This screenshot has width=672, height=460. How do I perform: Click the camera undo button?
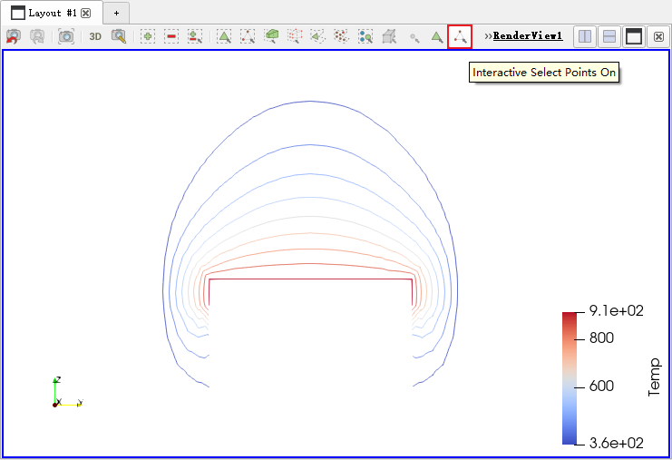pos(14,36)
